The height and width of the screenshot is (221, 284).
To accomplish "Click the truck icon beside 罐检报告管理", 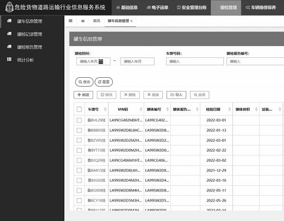I will coord(9,47).
